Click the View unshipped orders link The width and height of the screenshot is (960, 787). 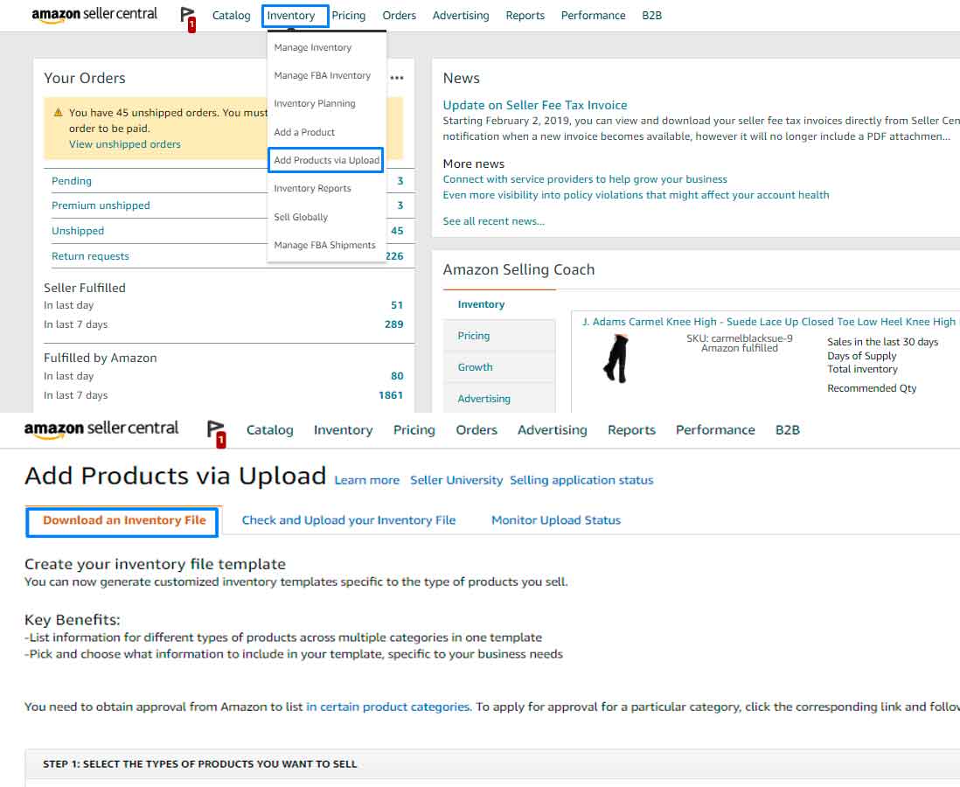click(x=125, y=144)
